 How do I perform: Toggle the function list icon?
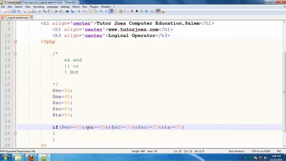(126, 11)
